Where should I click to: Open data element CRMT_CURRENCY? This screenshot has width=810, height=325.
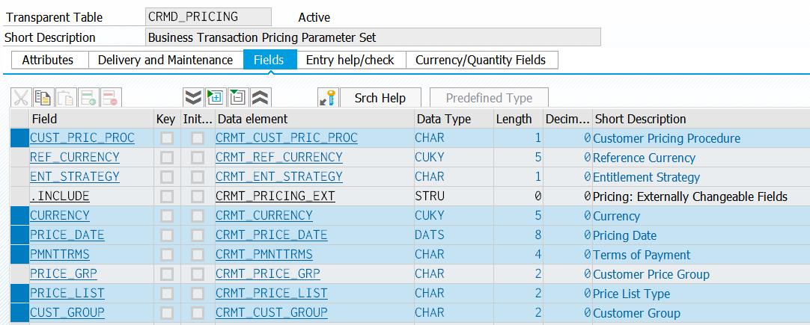264,216
